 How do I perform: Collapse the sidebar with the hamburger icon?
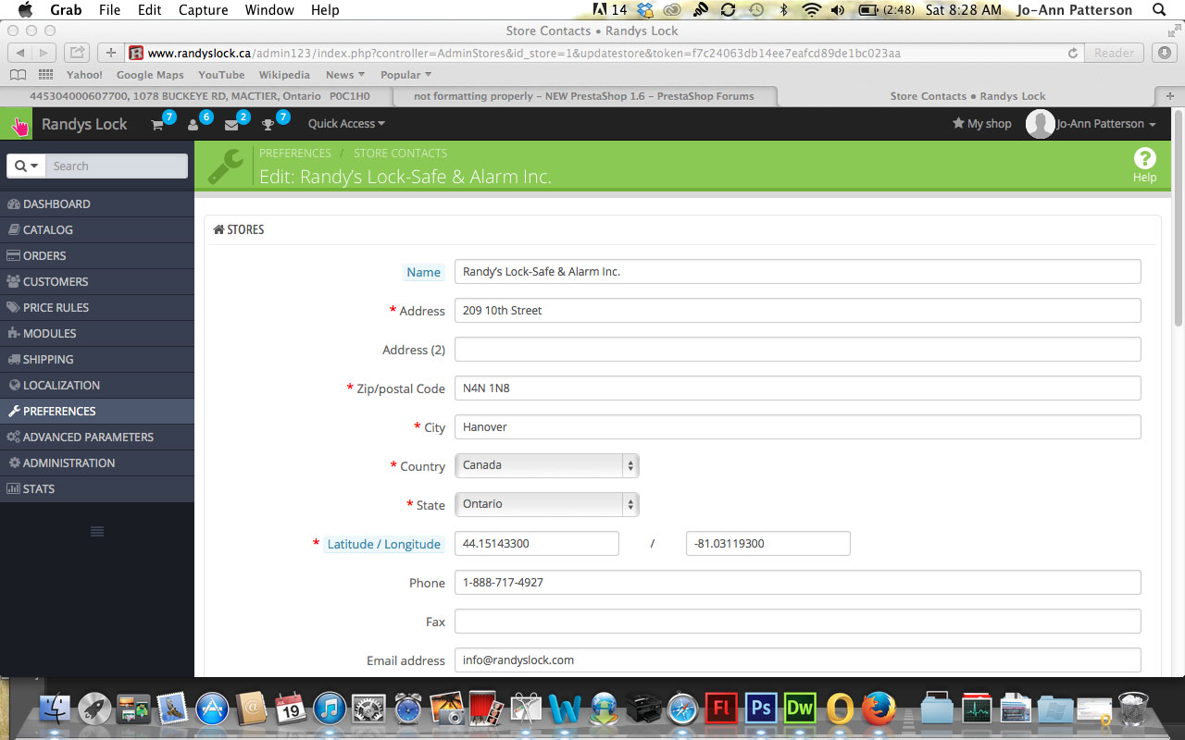(97, 531)
